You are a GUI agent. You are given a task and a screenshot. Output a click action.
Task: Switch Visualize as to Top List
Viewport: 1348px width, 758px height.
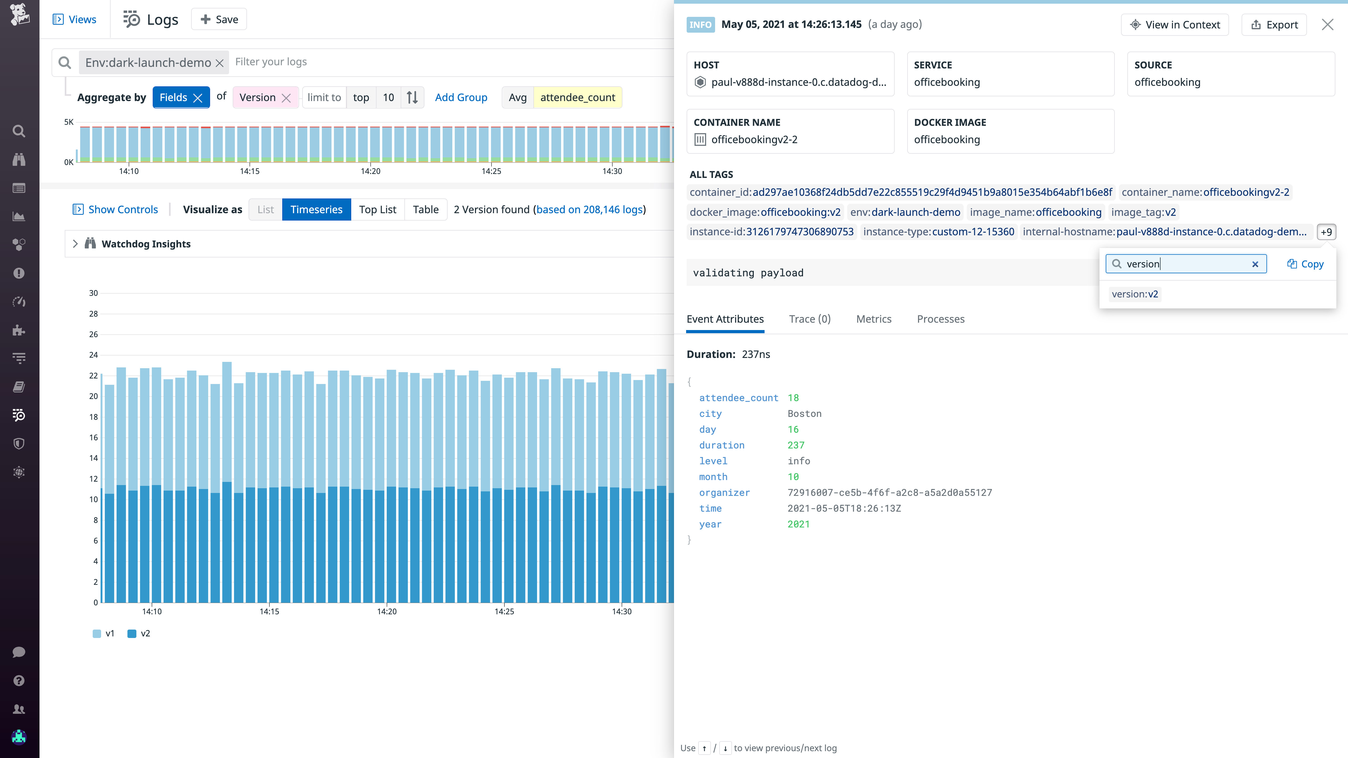click(x=377, y=209)
